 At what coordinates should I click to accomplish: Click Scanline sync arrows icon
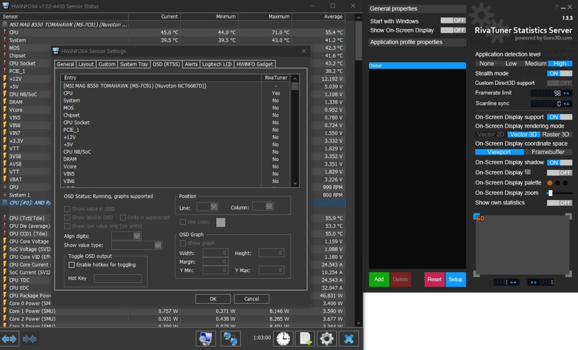tap(566, 104)
